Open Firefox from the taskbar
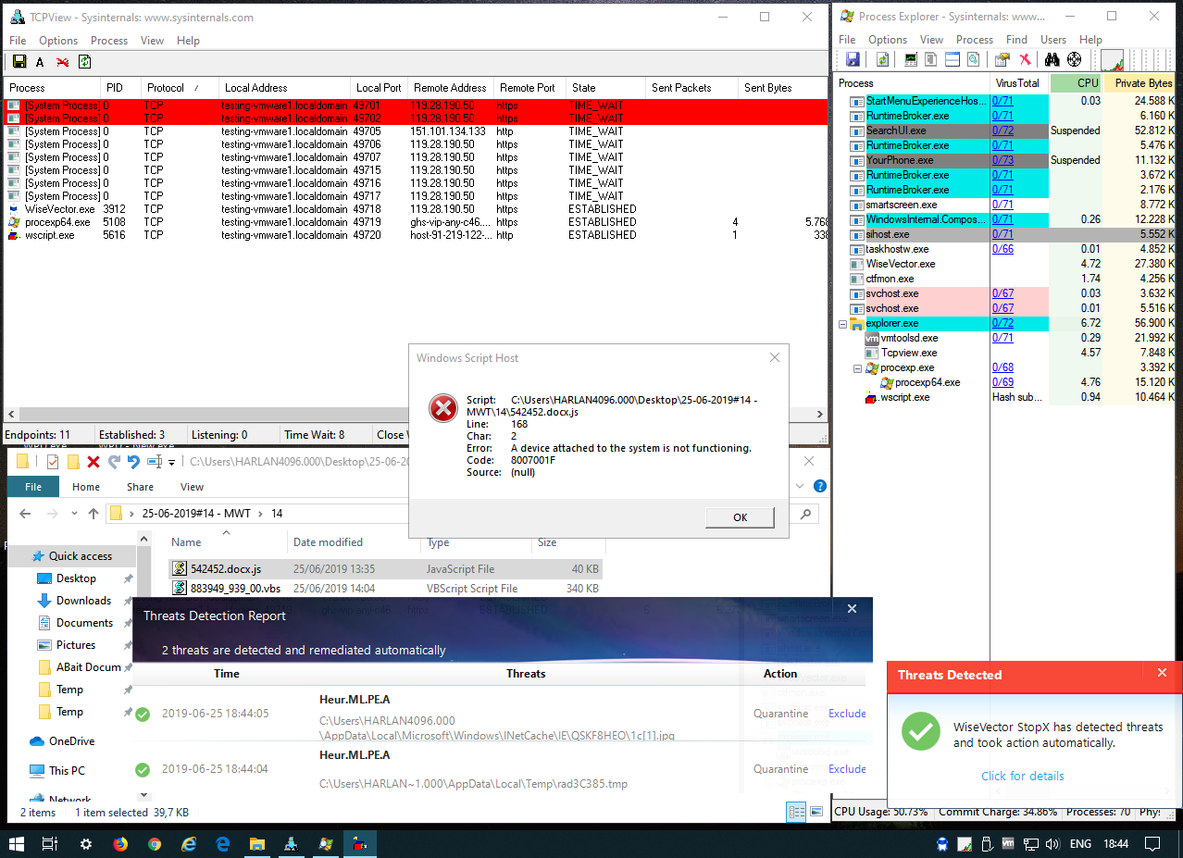1183x858 pixels. point(120,844)
